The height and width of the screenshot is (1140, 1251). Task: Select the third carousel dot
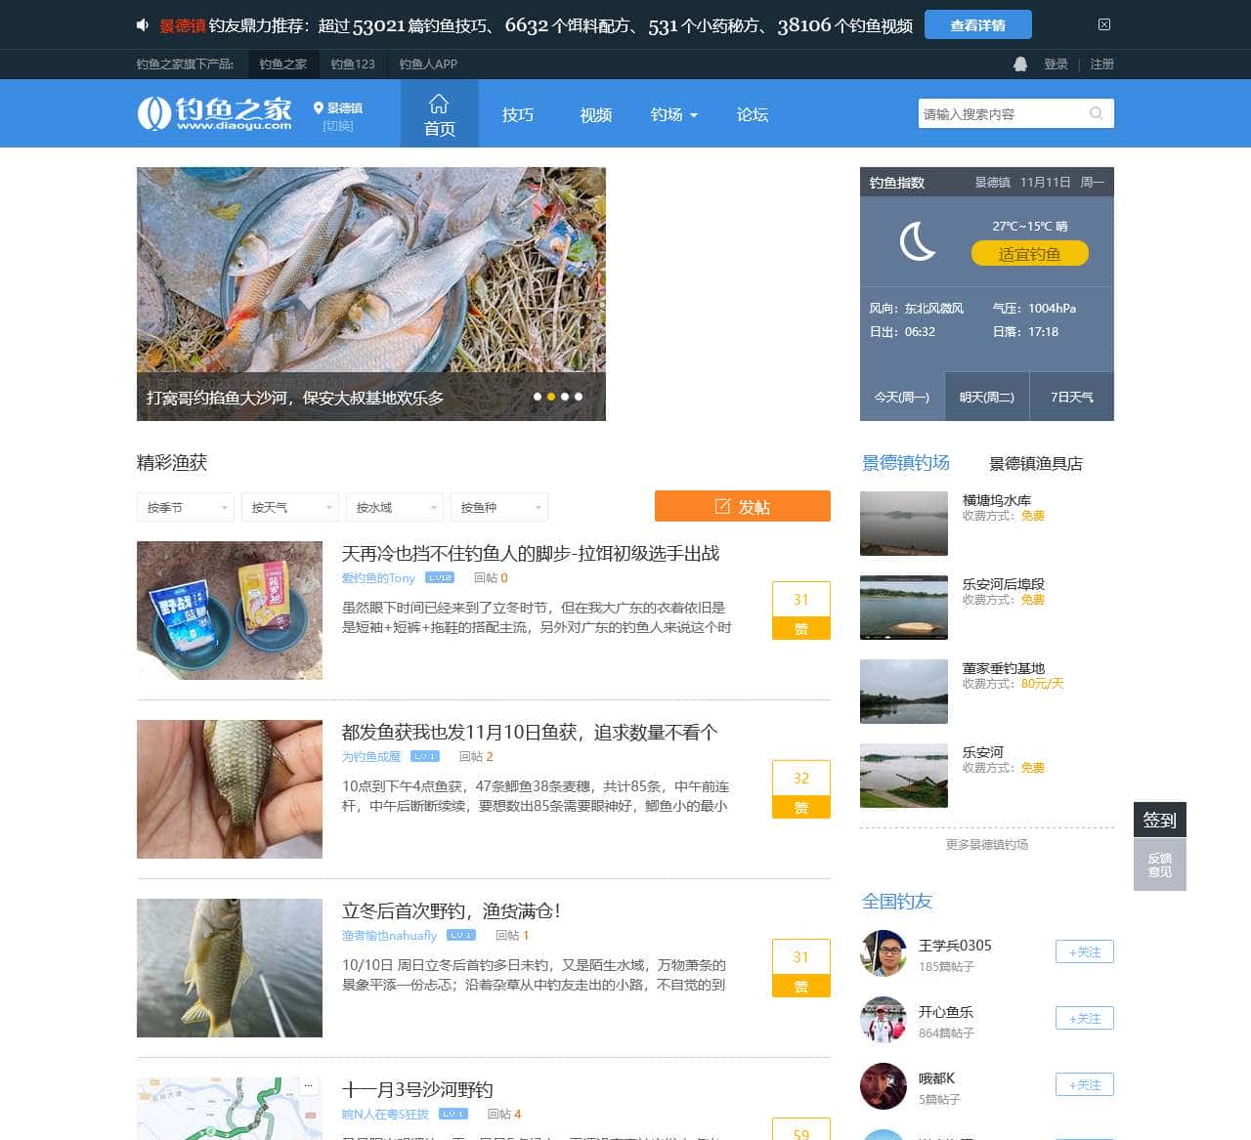565,397
